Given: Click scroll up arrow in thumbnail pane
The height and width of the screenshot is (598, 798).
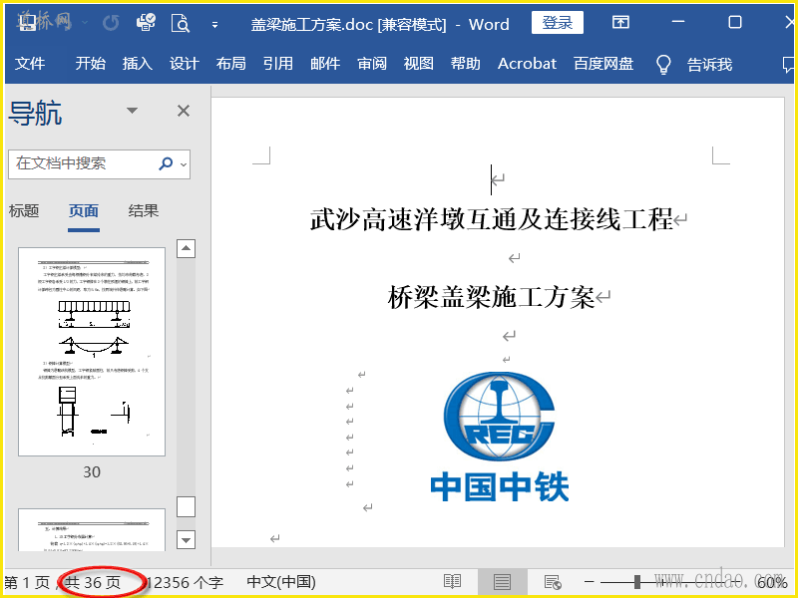Looking at the screenshot, I should (x=186, y=248).
